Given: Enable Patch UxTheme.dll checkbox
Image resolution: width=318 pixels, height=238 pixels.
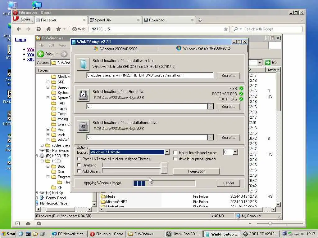Looking at the screenshot, I should [79, 159].
